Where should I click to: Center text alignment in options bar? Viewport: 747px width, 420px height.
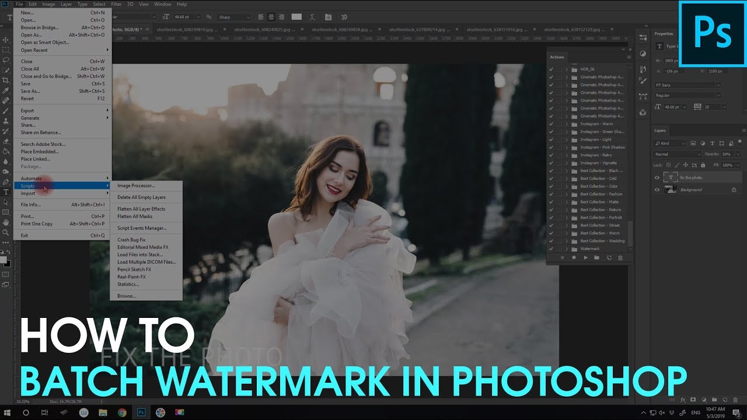[270, 17]
